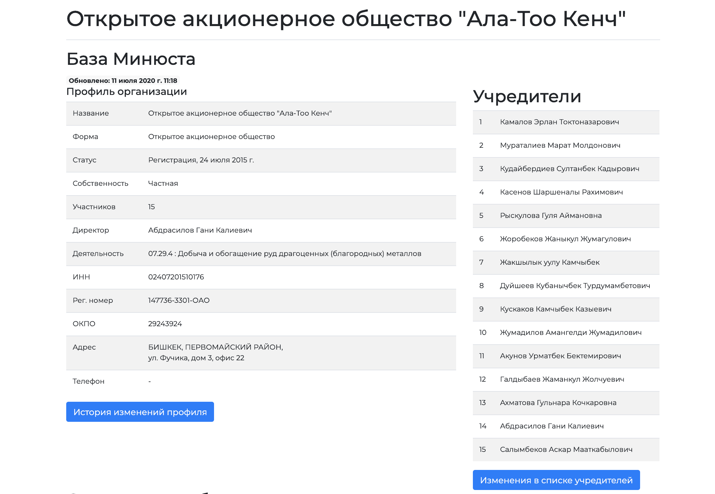Click founder Салымбеков Аскар Мааткабылович
Viewport: 715px width, 494px height.
(x=566, y=450)
